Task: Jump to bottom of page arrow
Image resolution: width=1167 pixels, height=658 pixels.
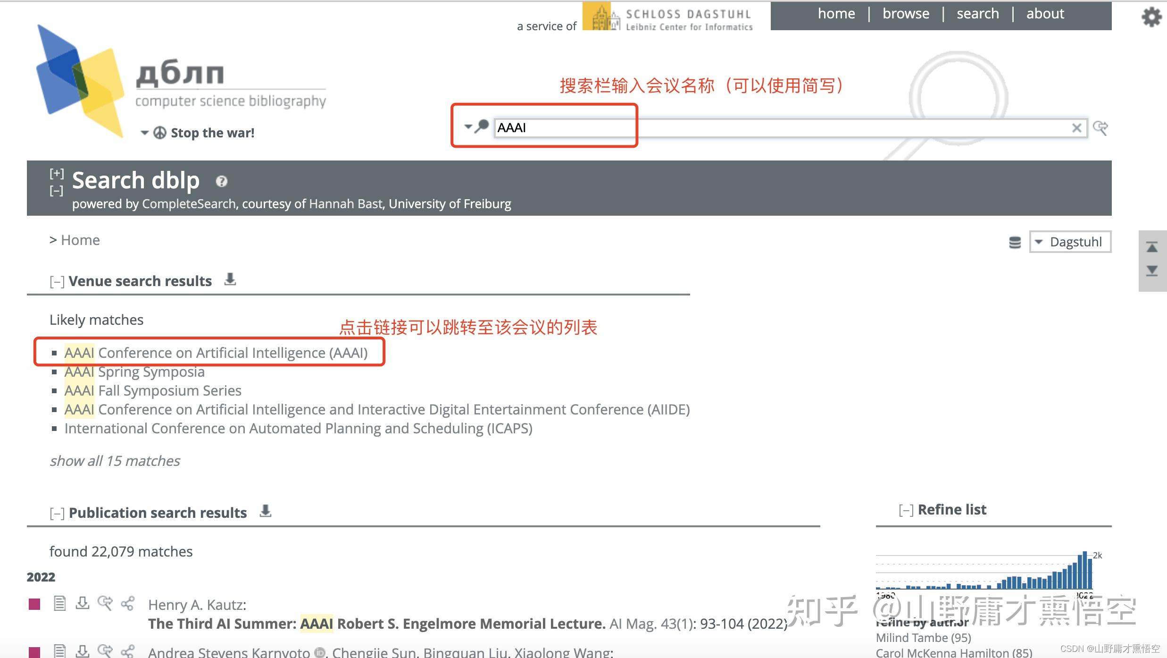Action: click(x=1152, y=270)
